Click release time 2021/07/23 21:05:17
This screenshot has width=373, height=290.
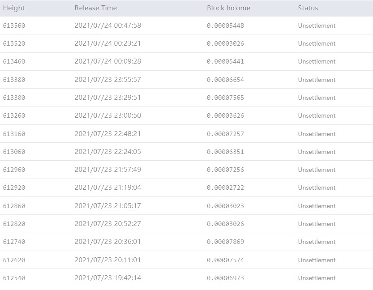pyautogui.click(x=108, y=206)
